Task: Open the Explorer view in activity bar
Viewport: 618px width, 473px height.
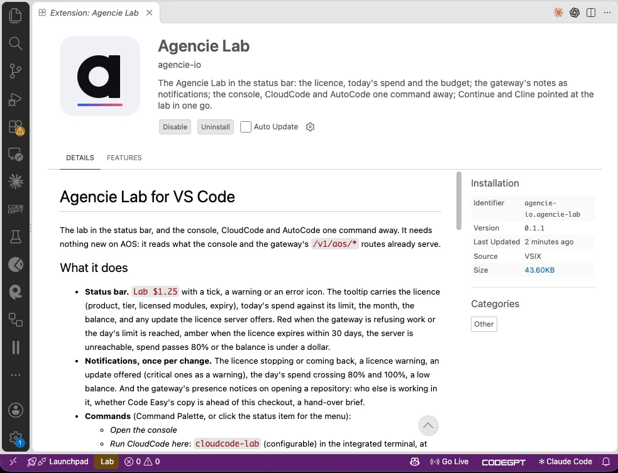Action: [x=15, y=16]
